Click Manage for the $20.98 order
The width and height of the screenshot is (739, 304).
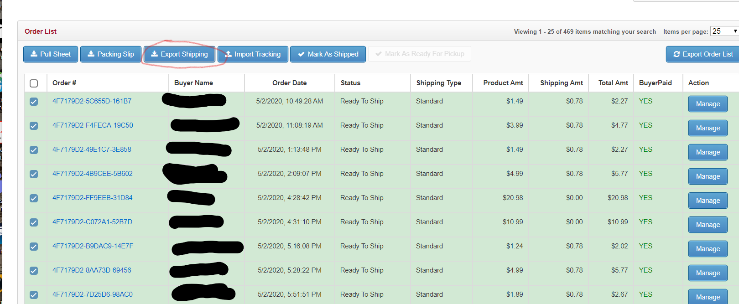(x=708, y=201)
